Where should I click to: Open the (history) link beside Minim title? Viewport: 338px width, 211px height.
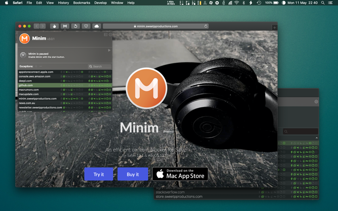click(x=168, y=131)
